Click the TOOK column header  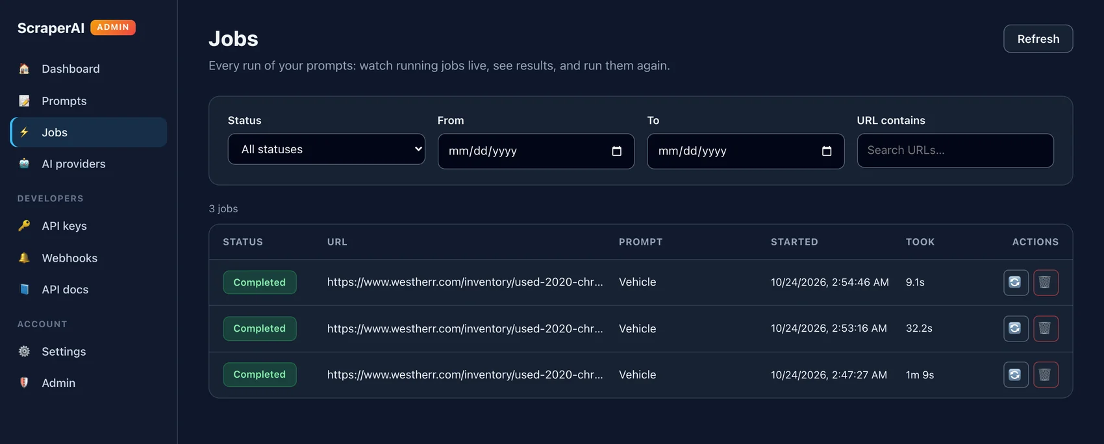[920, 242]
